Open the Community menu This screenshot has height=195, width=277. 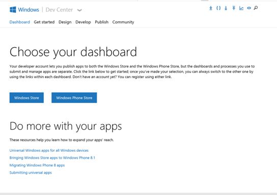123,22
